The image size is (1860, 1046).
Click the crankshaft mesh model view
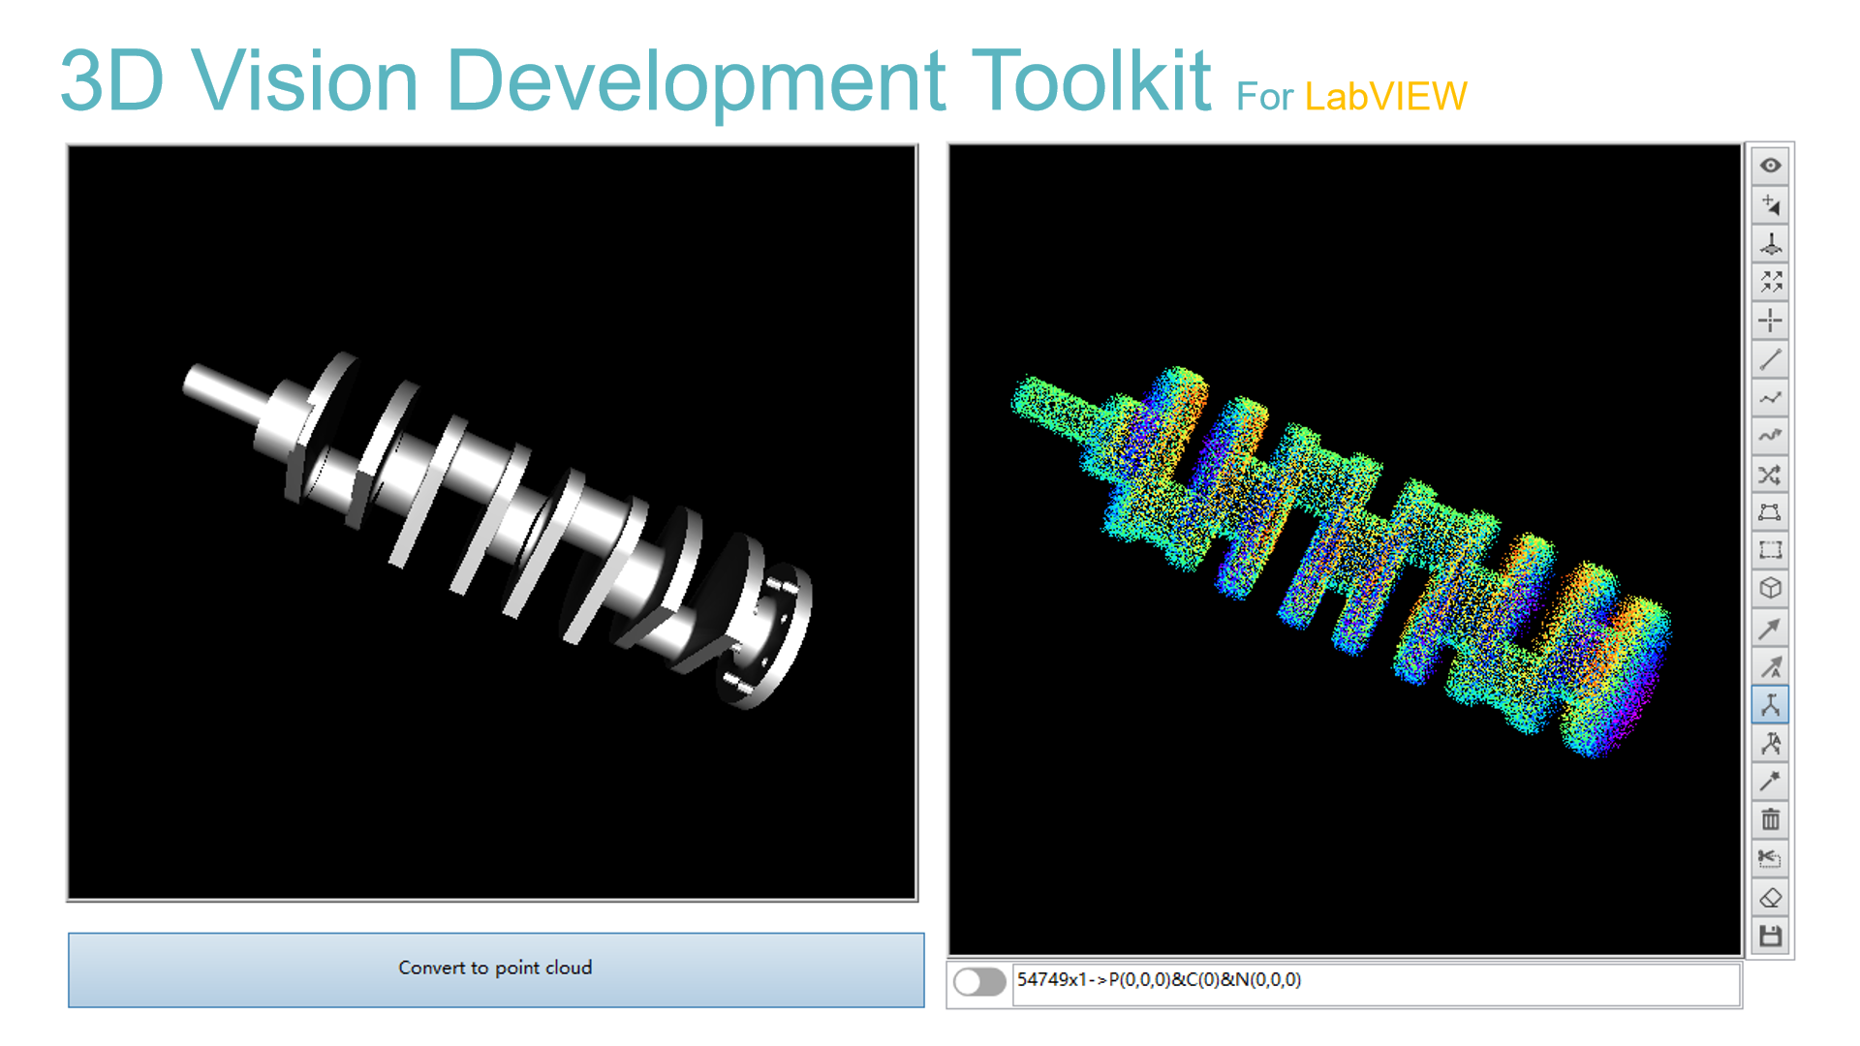pos(492,523)
